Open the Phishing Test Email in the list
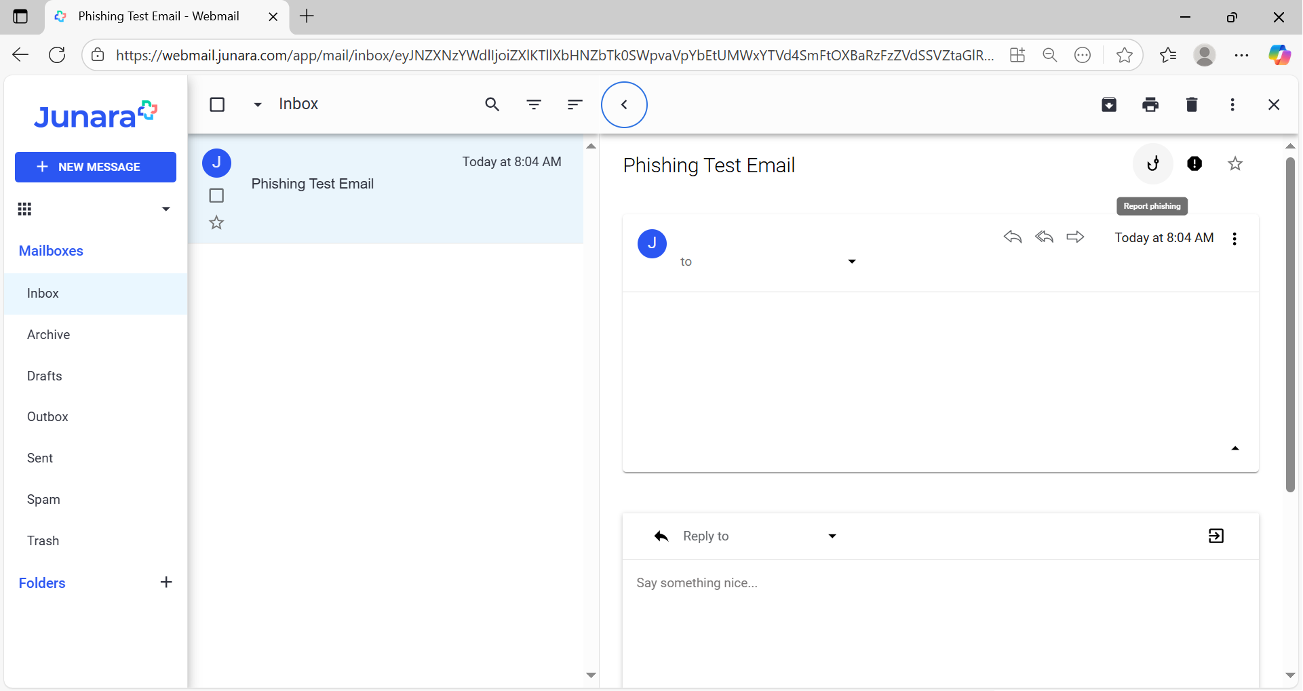 pyautogui.click(x=385, y=189)
